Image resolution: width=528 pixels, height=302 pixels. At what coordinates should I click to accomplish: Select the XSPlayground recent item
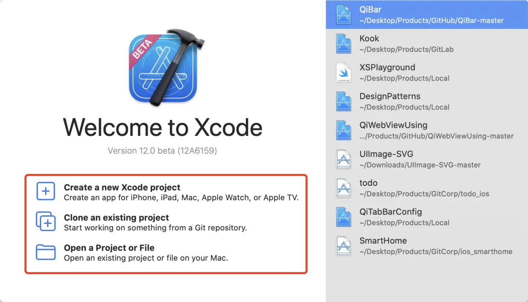tap(427, 72)
